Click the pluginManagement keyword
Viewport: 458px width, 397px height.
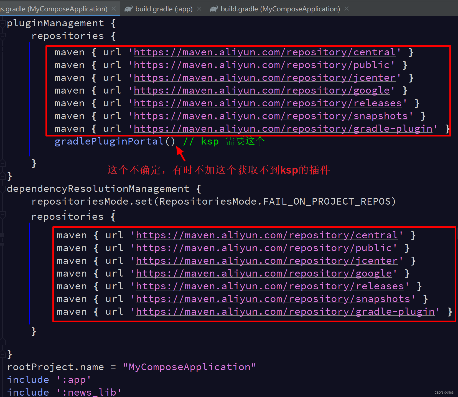pyautogui.click(x=55, y=23)
